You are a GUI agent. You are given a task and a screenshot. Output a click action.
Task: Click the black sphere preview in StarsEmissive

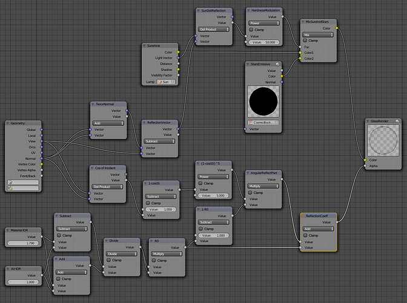tap(263, 102)
